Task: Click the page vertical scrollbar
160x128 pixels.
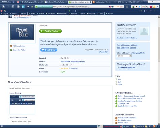Action: (159, 70)
